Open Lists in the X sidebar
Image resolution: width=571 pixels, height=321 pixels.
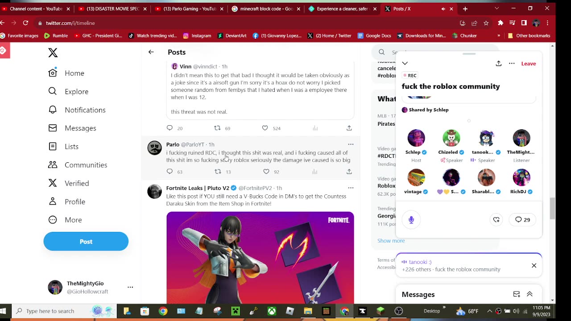point(63,146)
